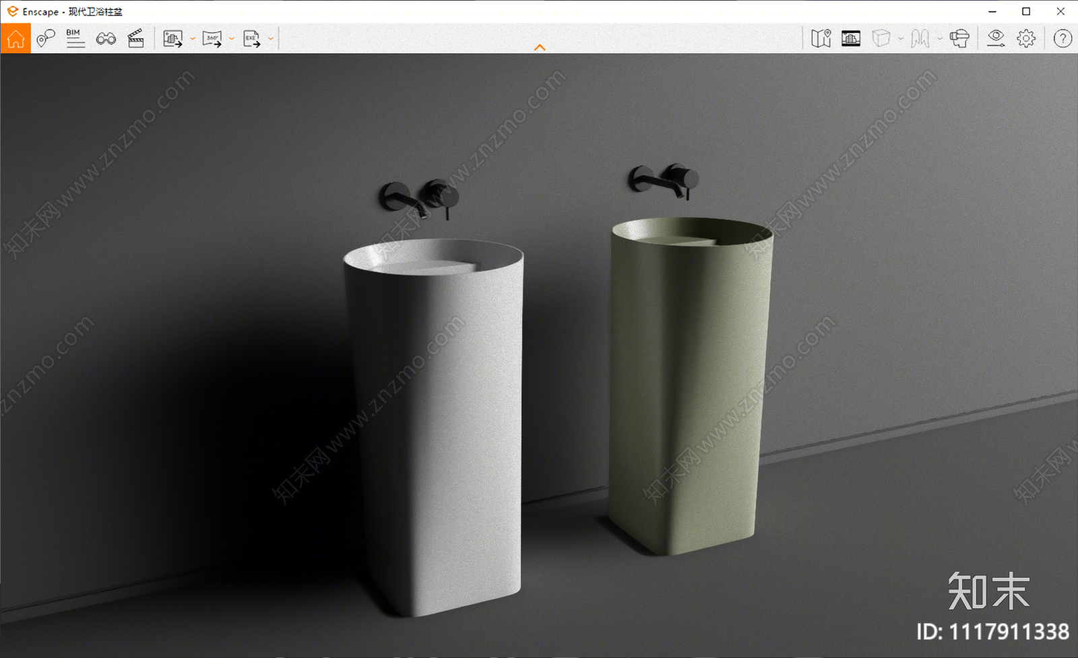The height and width of the screenshot is (658, 1078).
Task: Maximize the Enscape window
Action: click(x=1026, y=11)
